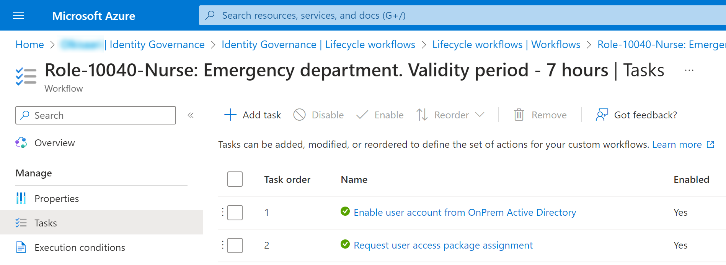Tick the select-all tasks header checkbox

(x=235, y=179)
